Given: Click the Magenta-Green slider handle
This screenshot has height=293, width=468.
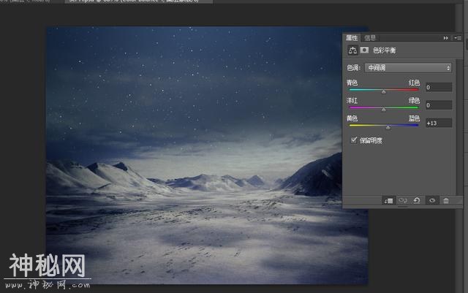Looking at the screenshot, I should coord(384,110).
